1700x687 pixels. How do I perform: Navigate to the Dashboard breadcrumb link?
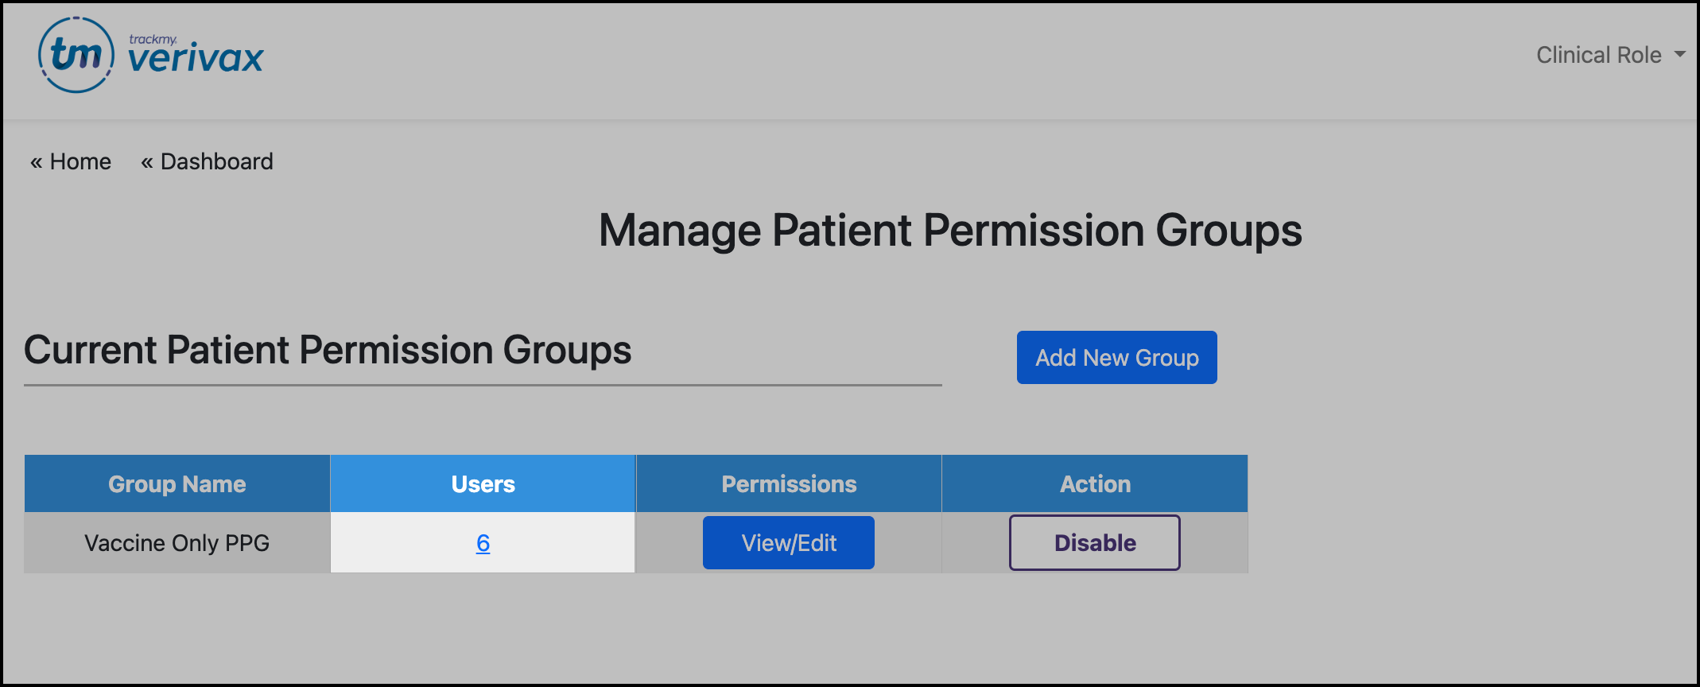click(216, 161)
